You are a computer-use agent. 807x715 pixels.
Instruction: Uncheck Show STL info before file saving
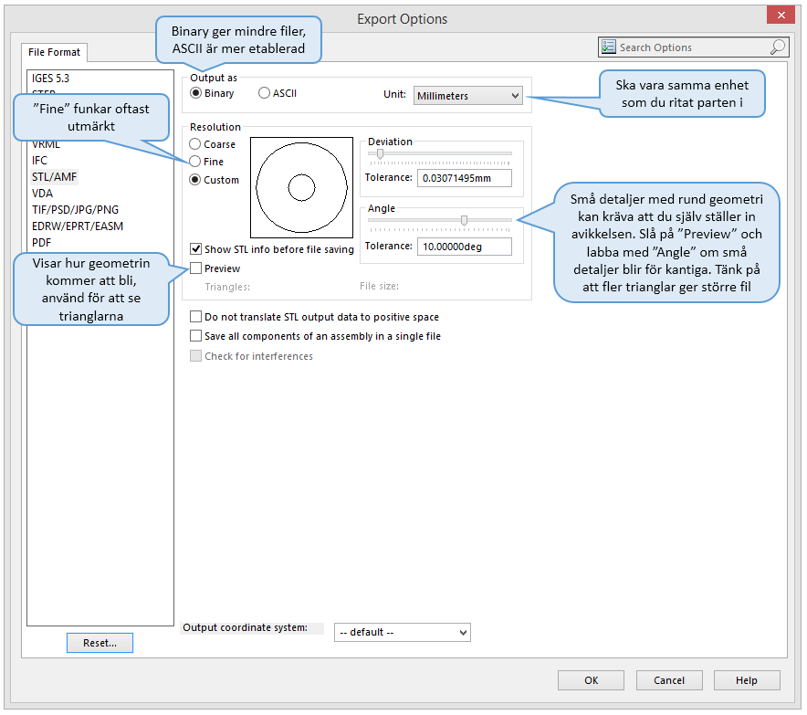196,249
